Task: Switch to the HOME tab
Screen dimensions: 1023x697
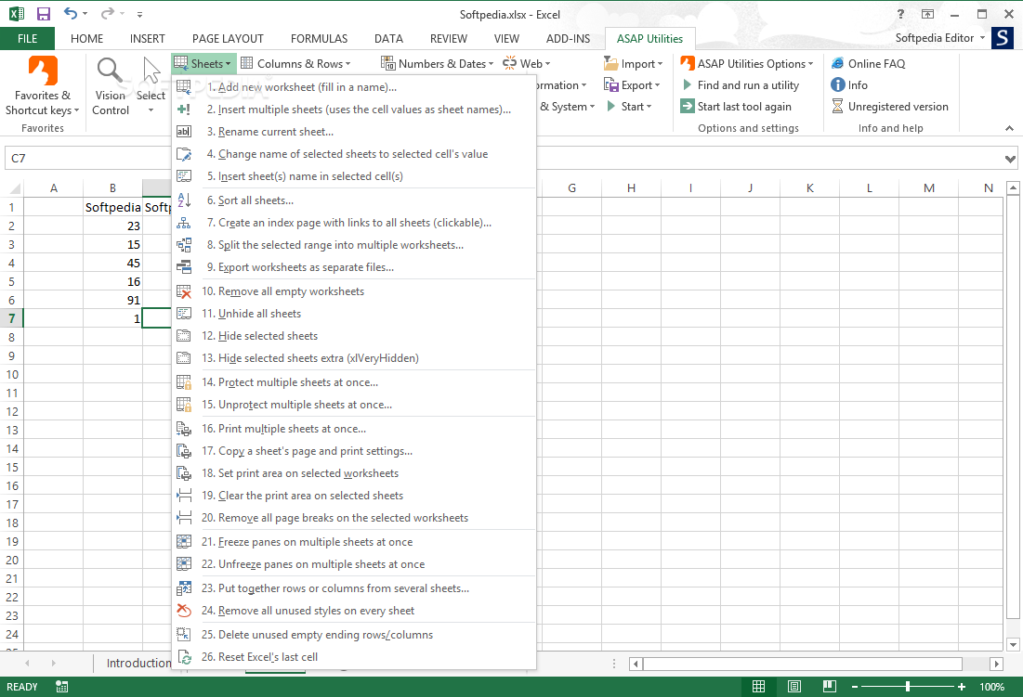Action: pyautogui.click(x=86, y=38)
